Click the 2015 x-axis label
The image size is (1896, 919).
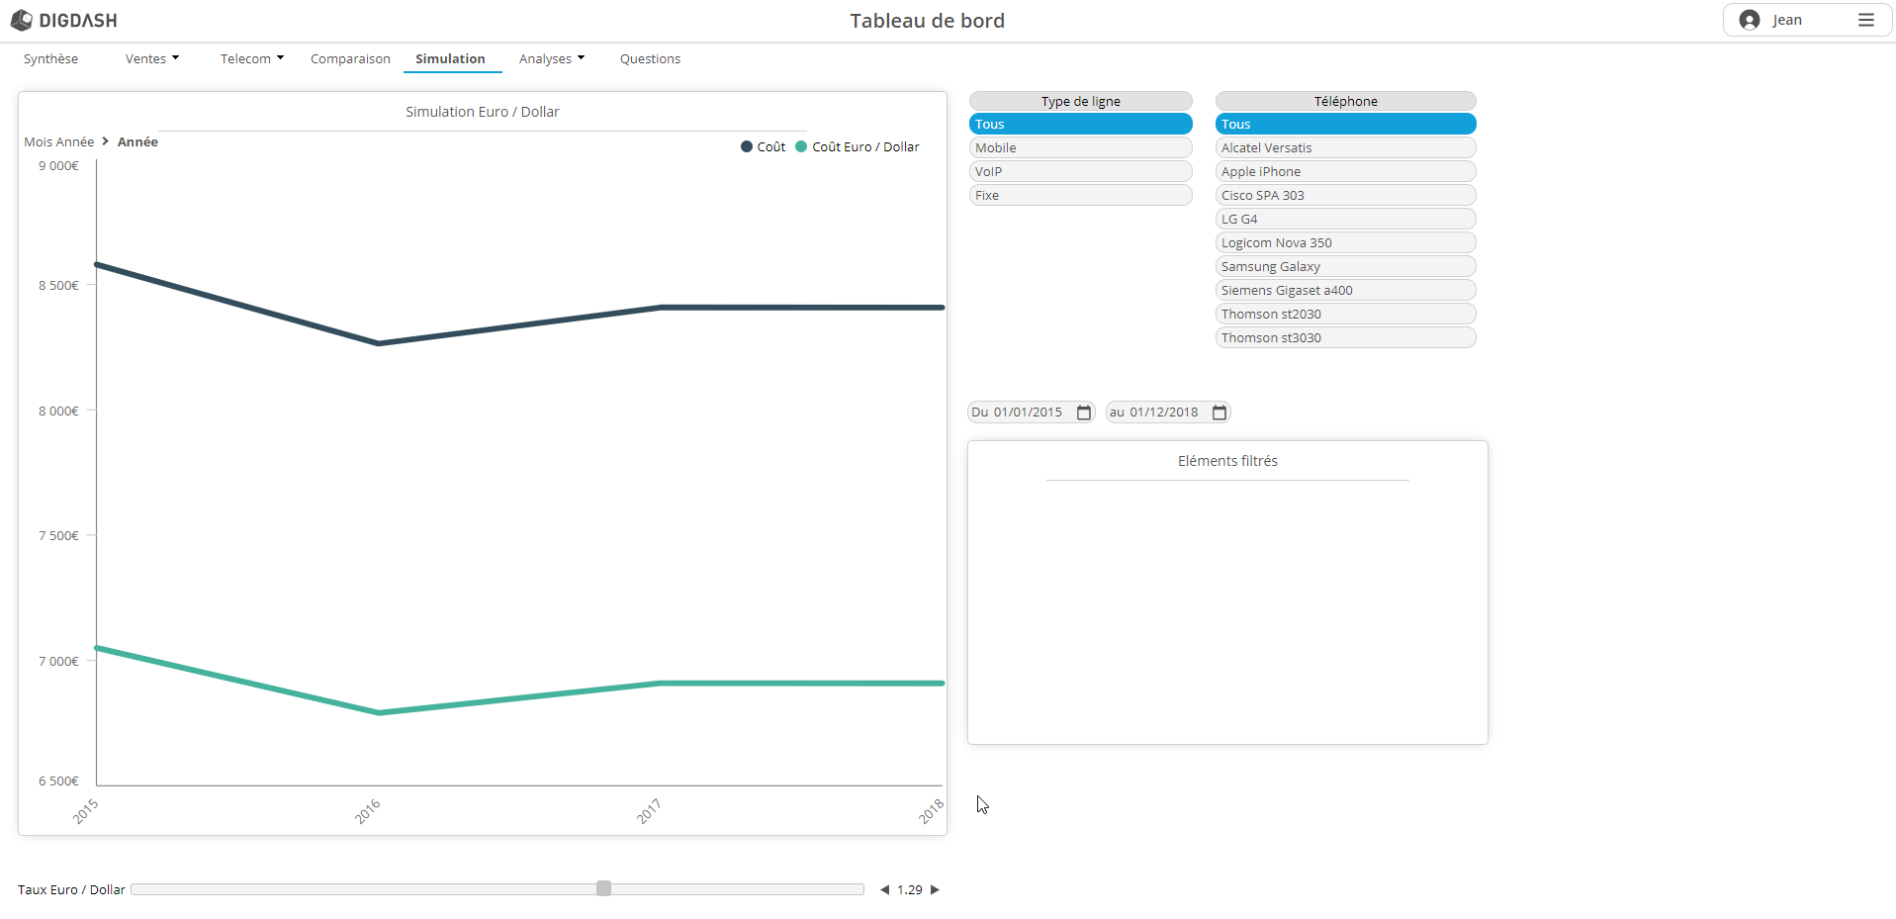pos(86,811)
